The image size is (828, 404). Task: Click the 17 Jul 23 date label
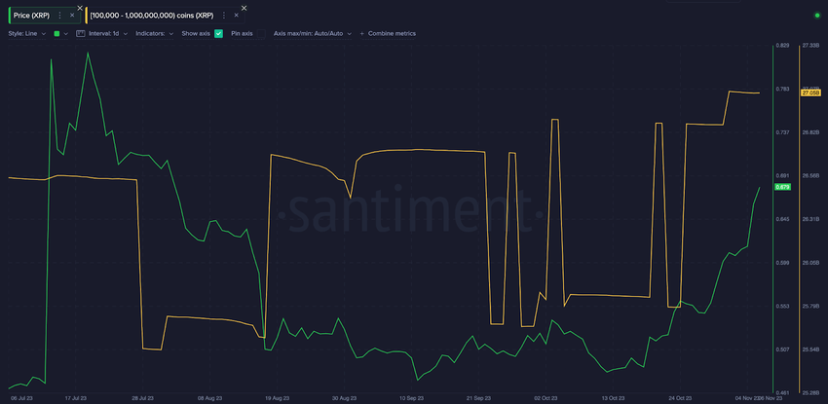[76, 398]
